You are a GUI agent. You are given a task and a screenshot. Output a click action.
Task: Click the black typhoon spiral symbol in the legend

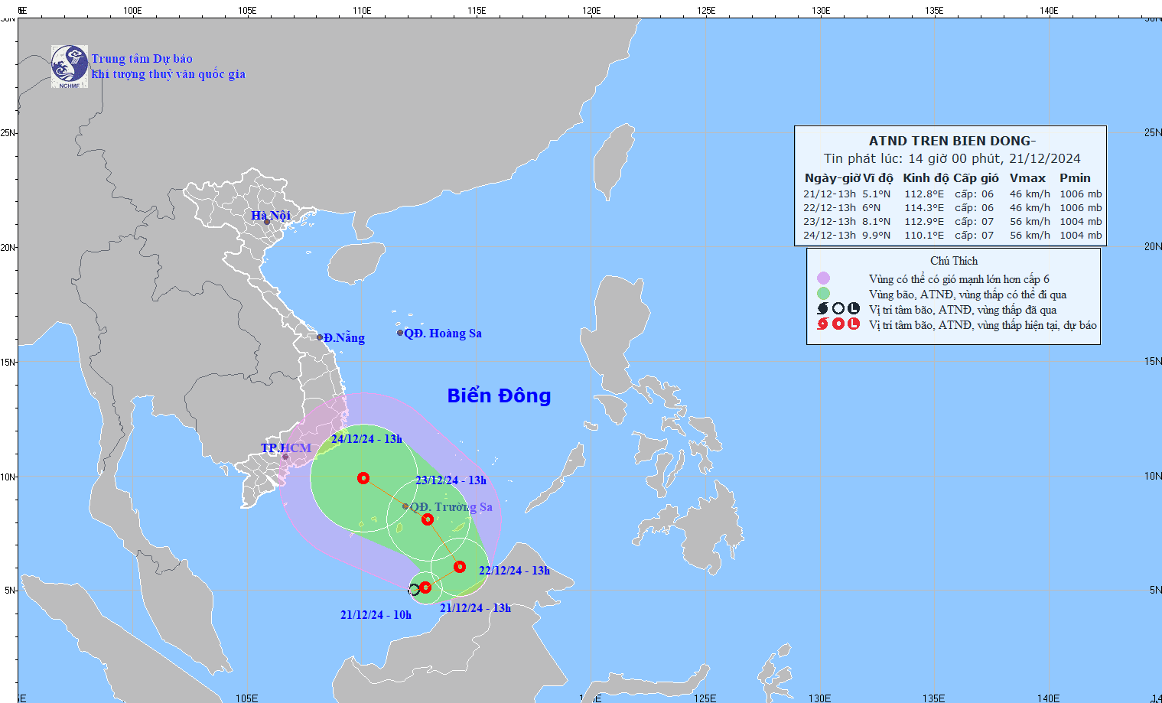[820, 309]
